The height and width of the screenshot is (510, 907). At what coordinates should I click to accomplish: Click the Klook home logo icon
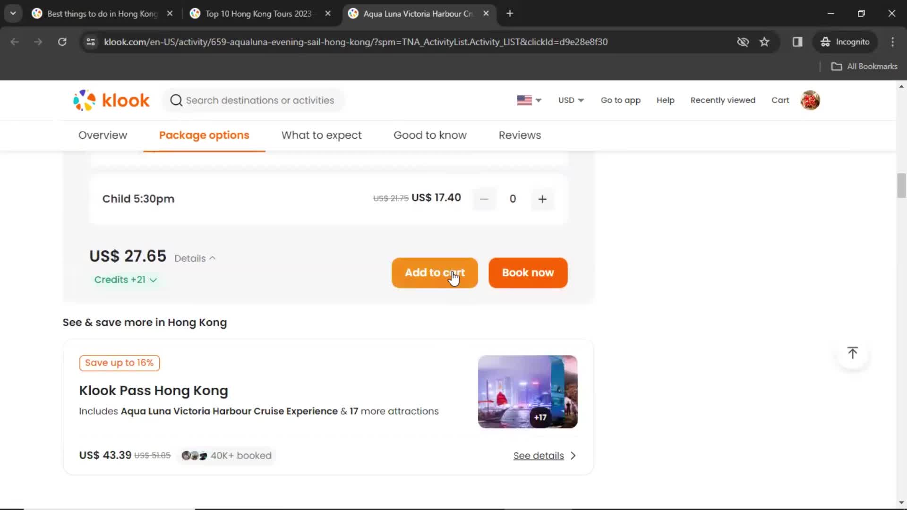point(111,100)
